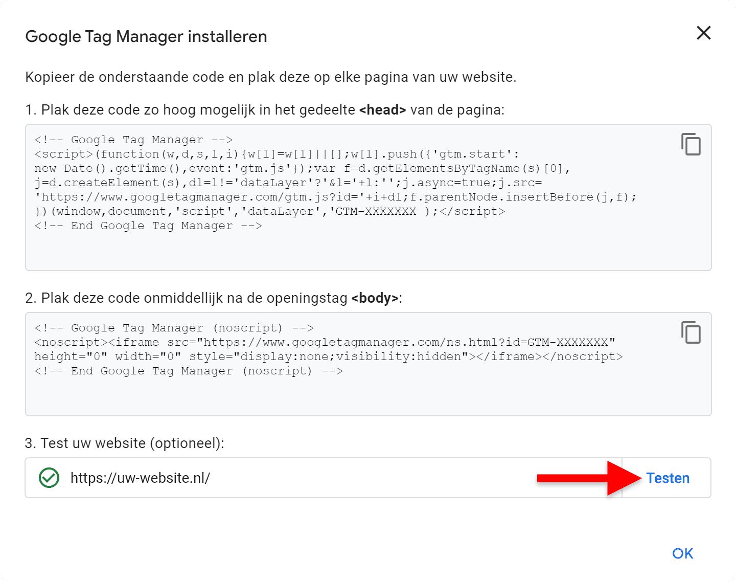Image resolution: width=736 pixels, height=581 pixels.
Task: Click the Test uw website (optioneel) heading
Action: (x=125, y=443)
